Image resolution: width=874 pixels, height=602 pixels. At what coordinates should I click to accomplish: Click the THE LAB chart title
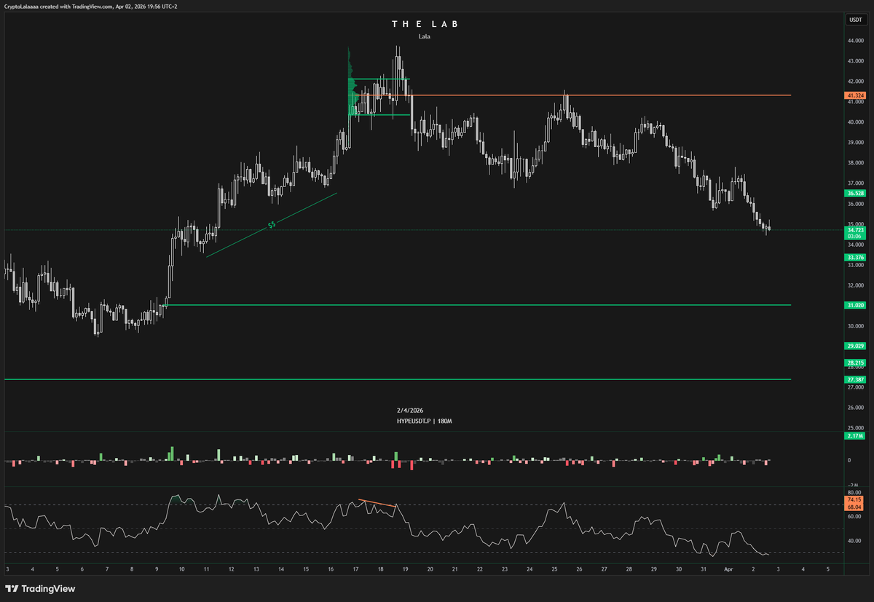coord(425,24)
